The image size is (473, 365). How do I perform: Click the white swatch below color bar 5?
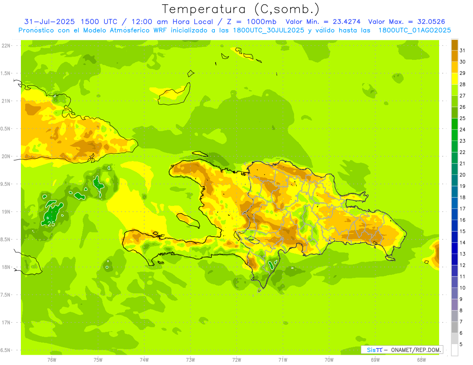click(455, 350)
